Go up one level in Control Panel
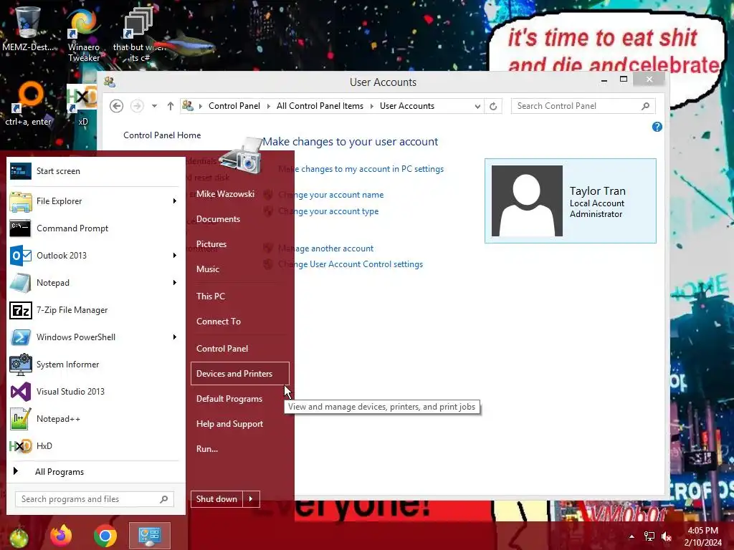This screenshot has height=550, width=734. [x=171, y=106]
